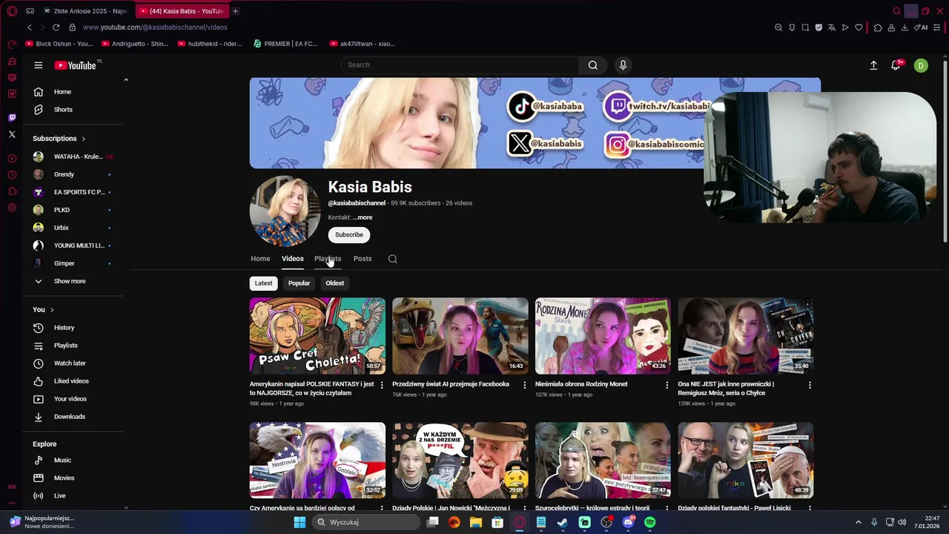Image resolution: width=949 pixels, height=534 pixels.
Task: Open the YouTube upload/create icon
Action: (873, 65)
